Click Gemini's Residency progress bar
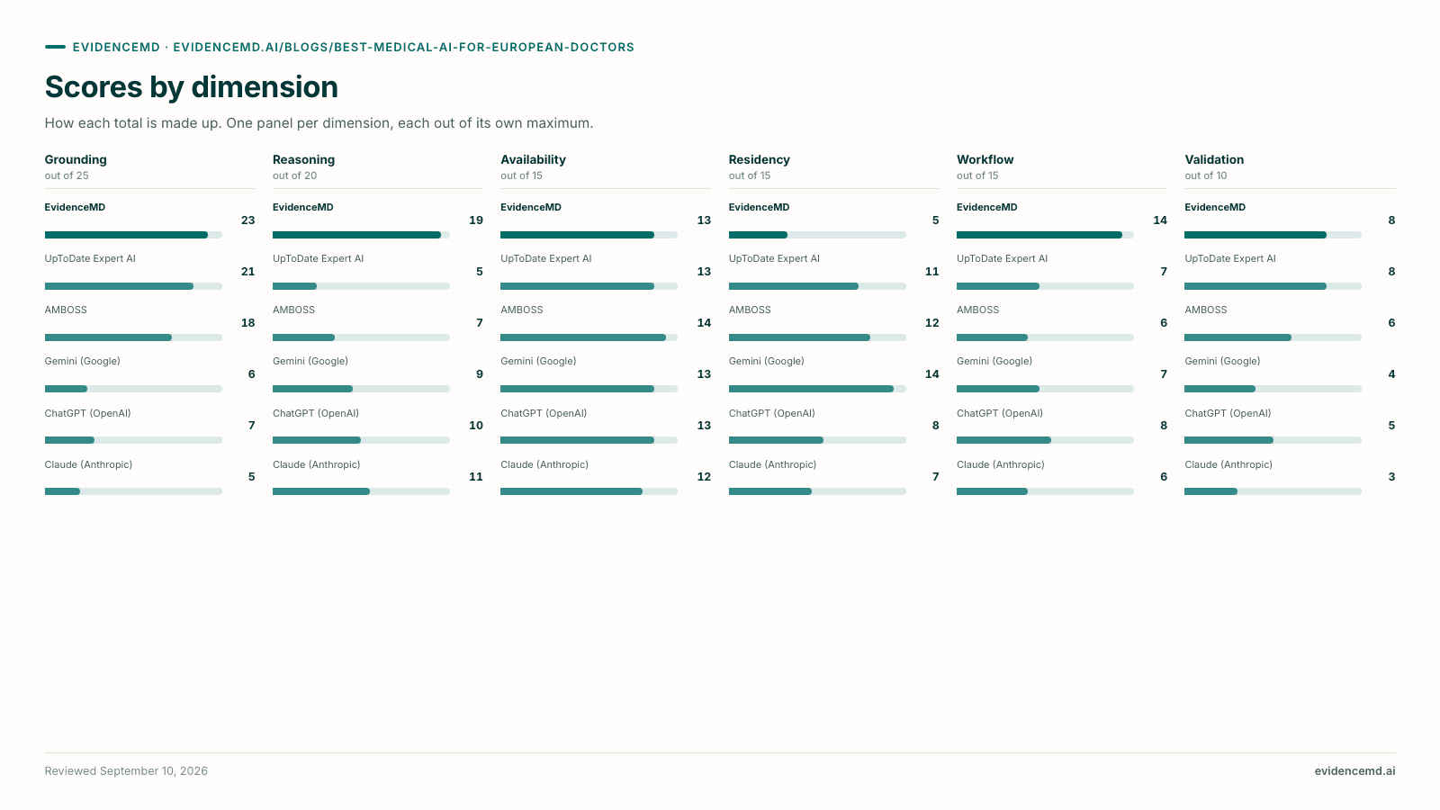Image resolution: width=1440 pixels, height=810 pixels. pyautogui.click(x=817, y=389)
